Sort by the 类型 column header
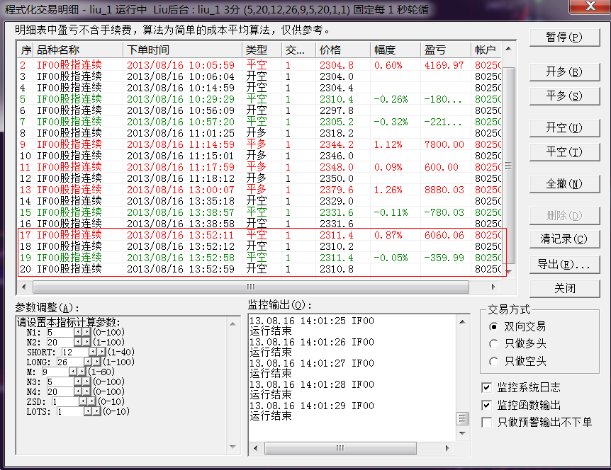This screenshot has height=470, width=611. click(262, 50)
